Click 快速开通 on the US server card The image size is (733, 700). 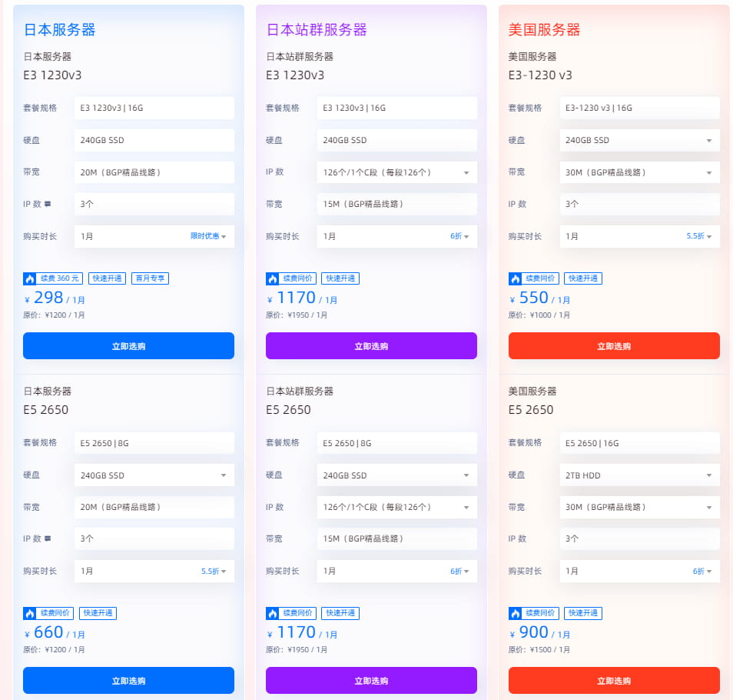tap(582, 278)
